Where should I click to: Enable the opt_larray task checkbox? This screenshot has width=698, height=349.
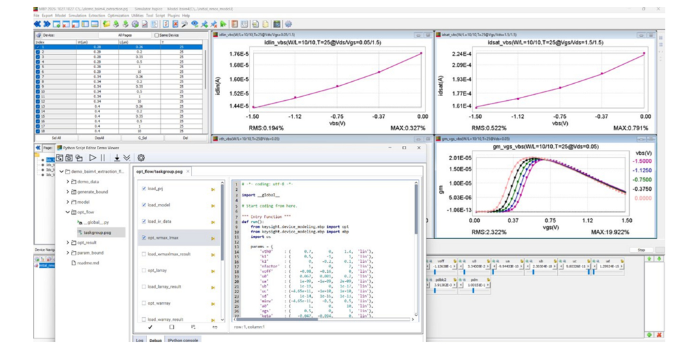point(144,270)
